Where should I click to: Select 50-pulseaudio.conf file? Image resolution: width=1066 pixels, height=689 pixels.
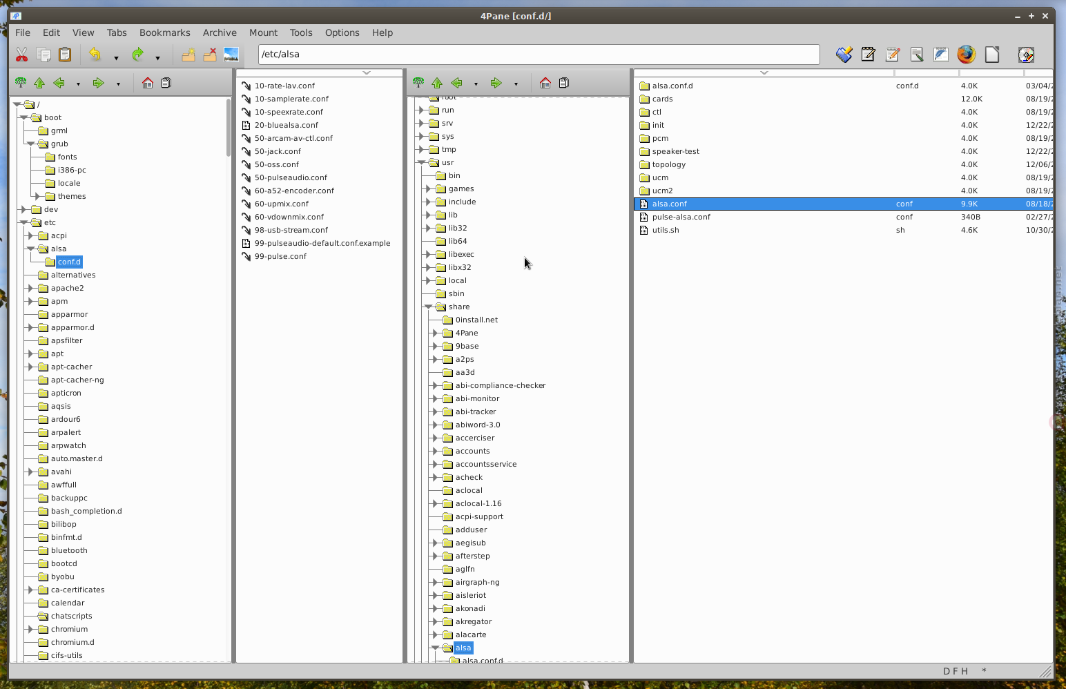coord(291,177)
